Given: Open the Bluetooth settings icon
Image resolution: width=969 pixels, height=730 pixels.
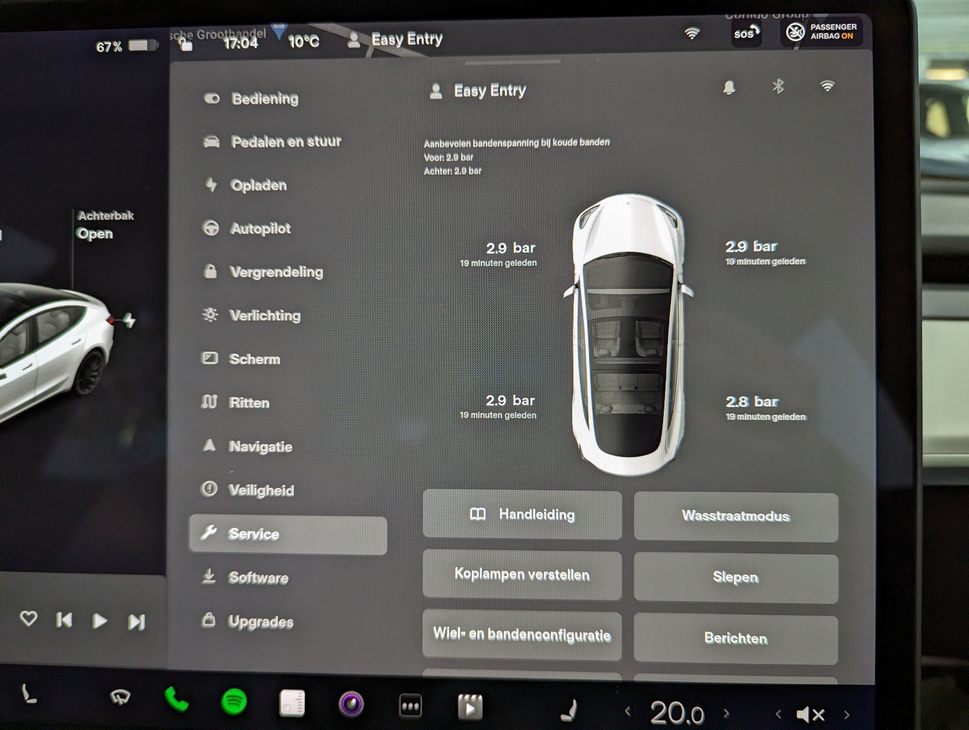Looking at the screenshot, I should pyautogui.click(x=778, y=86).
